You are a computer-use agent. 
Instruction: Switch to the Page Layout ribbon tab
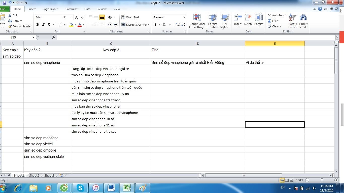[x=51, y=9]
